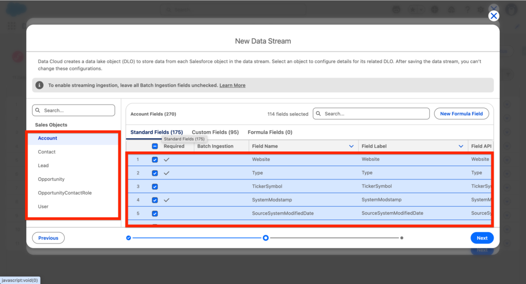Click the New Formula Field button
Image resolution: width=526 pixels, height=284 pixels.
(x=461, y=114)
